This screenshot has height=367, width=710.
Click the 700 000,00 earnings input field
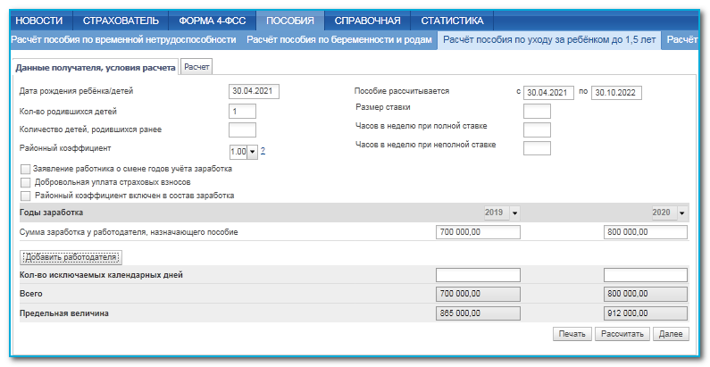pyautogui.click(x=477, y=232)
